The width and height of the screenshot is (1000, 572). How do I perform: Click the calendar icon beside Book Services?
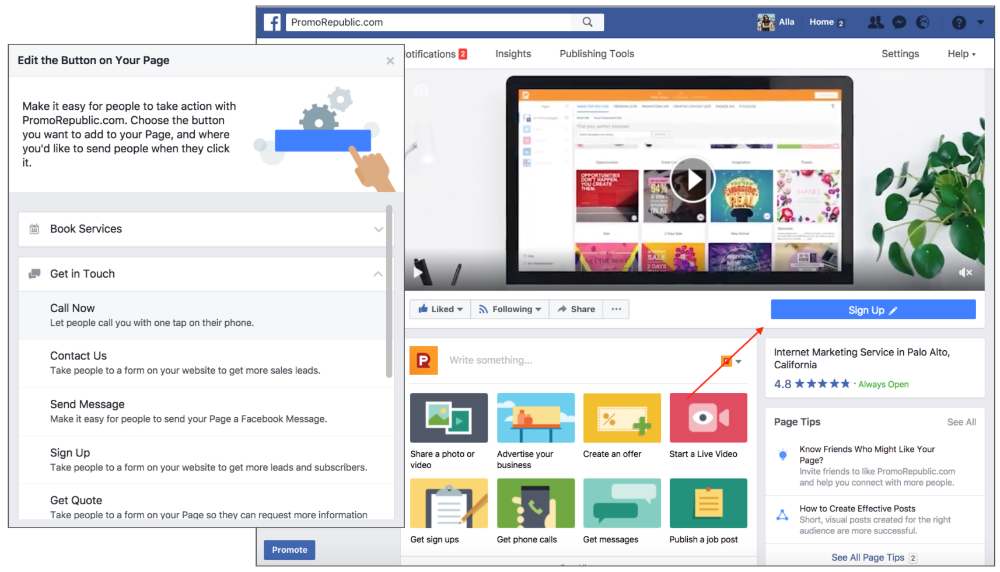(34, 229)
